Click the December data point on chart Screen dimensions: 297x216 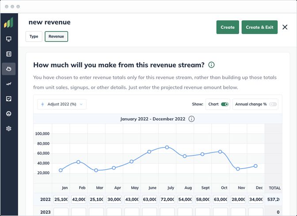[255, 166]
